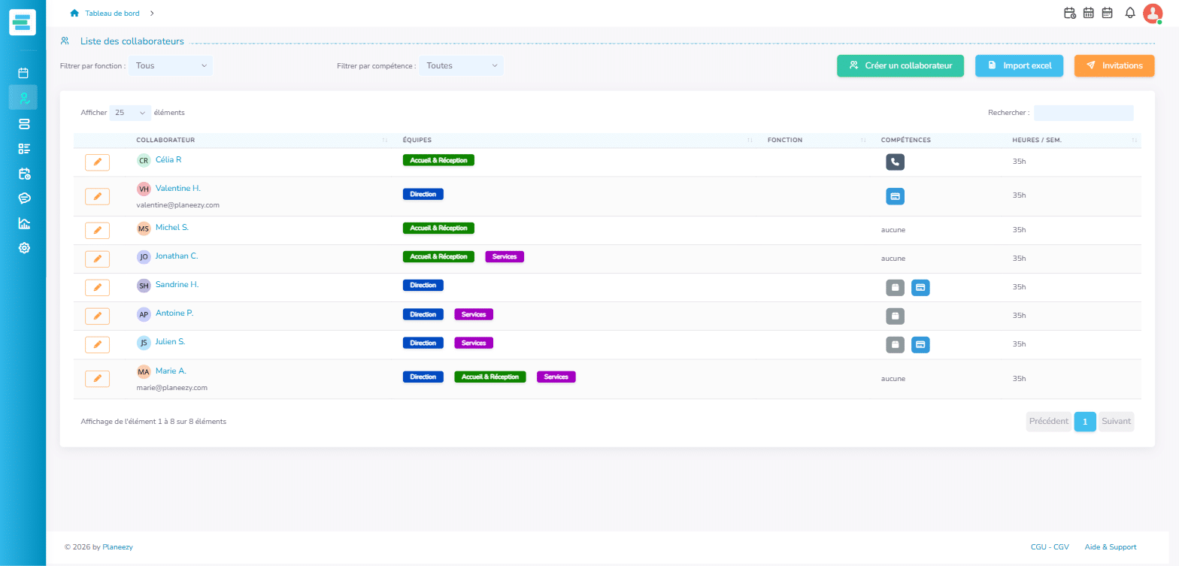Image resolution: width=1179 pixels, height=566 pixels.
Task: Open the Filtrer par fonction dropdown
Action: [x=171, y=65]
